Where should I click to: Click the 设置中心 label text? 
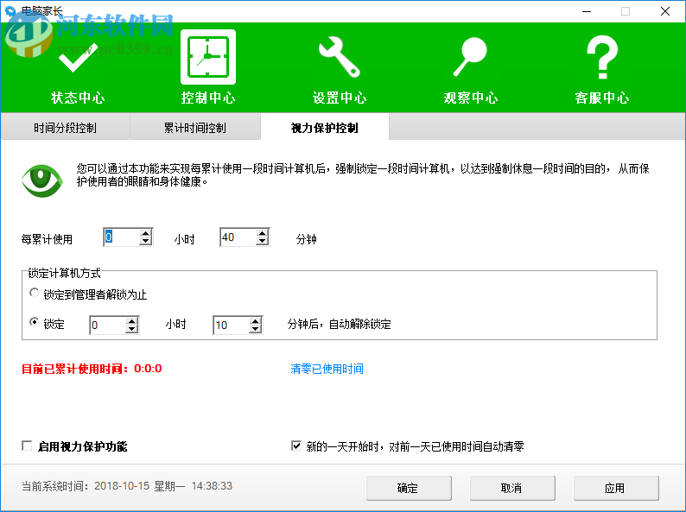tap(340, 98)
